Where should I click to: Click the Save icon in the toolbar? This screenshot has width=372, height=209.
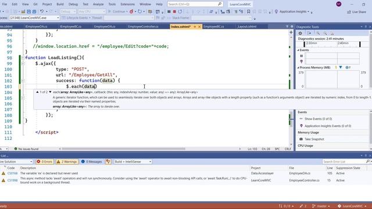[x=28, y=12]
